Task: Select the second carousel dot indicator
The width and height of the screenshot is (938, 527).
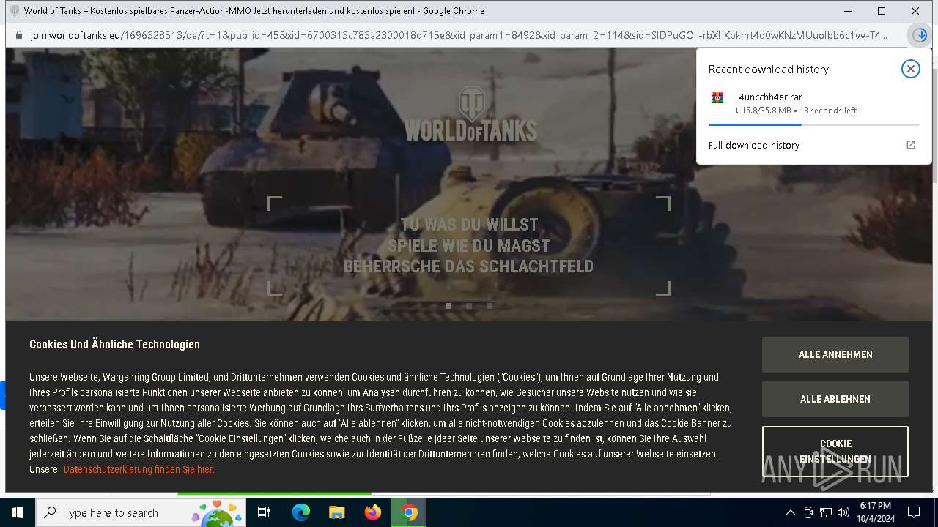Action: [x=469, y=306]
